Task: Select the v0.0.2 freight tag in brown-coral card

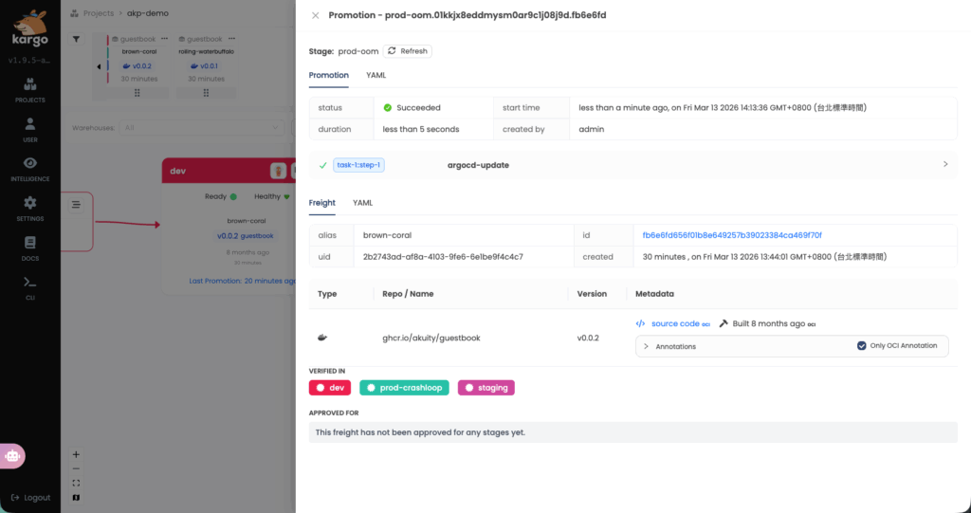Action: tap(137, 65)
